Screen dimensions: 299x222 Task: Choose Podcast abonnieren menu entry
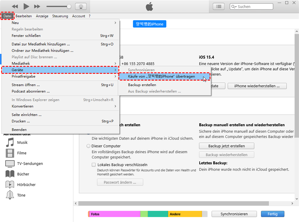(x=60, y=91)
